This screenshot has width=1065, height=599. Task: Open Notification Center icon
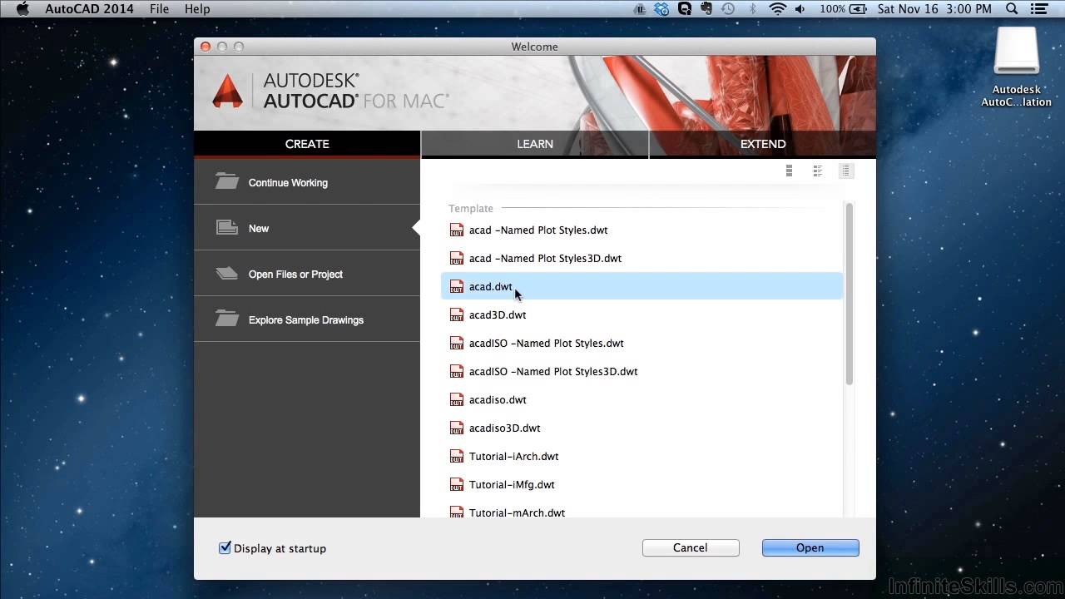tap(1040, 9)
